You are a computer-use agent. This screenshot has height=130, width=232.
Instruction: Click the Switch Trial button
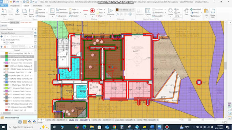[x=14, y=22]
